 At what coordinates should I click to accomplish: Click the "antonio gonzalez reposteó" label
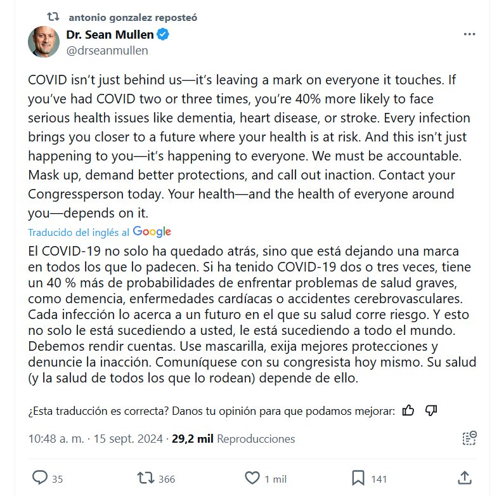(x=133, y=17)
